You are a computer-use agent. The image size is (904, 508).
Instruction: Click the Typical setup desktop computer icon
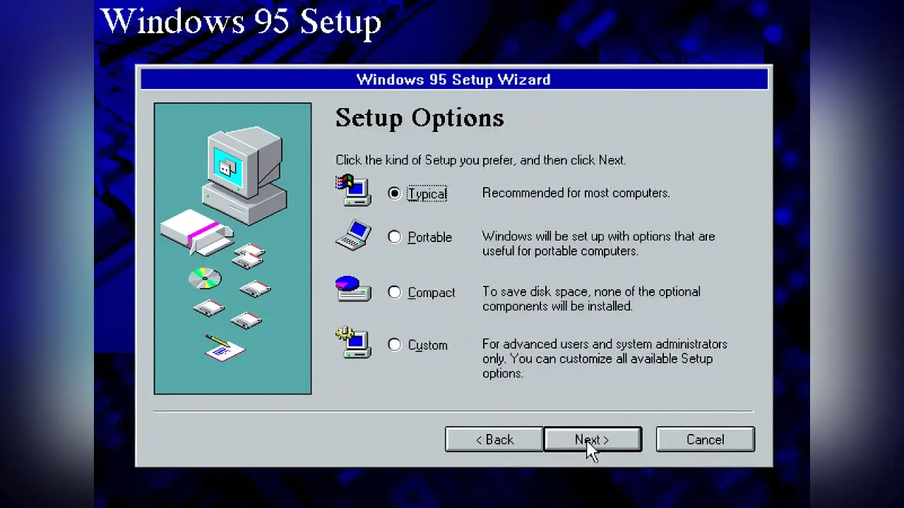[353, 190]
